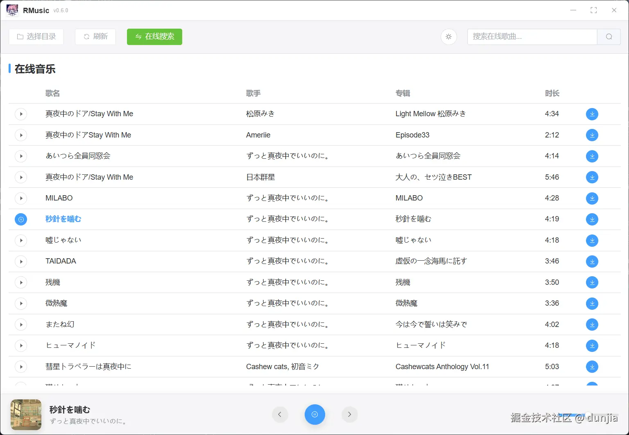This screenshot has width=629, height=435.
Task: Open the 选择目录 folder picker
Action: (x=36, y=36)
